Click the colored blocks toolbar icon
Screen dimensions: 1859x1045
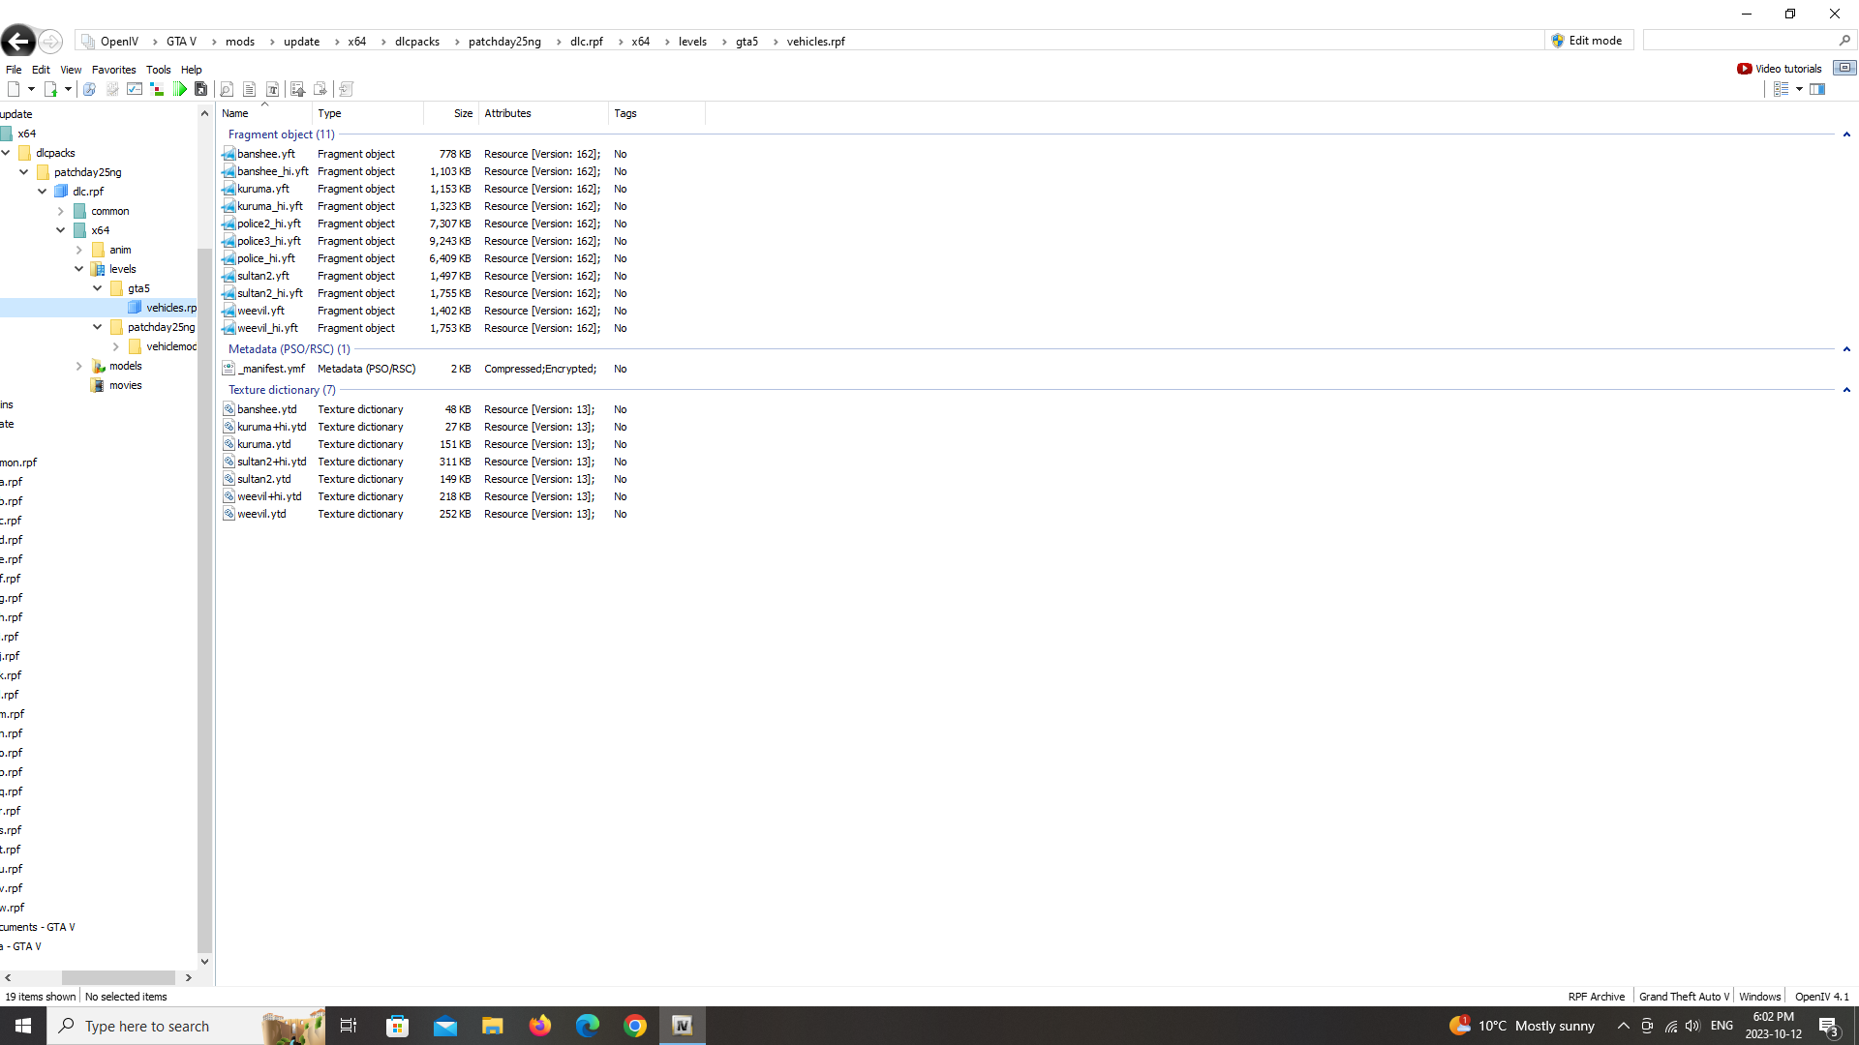point(157,89)
